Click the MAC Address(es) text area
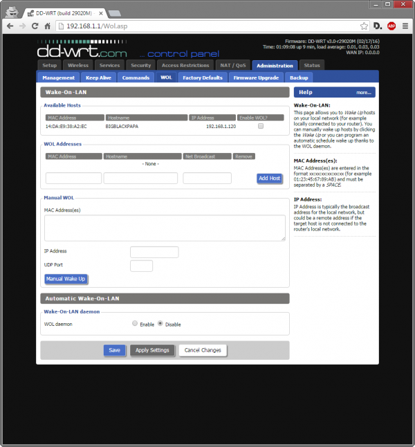Viewport: 415px width, 447px height. pos(165,228)
